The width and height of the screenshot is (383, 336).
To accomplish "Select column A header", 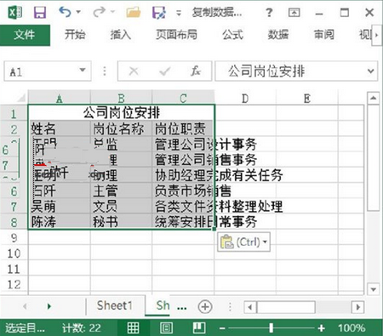I will click(59, 98).
